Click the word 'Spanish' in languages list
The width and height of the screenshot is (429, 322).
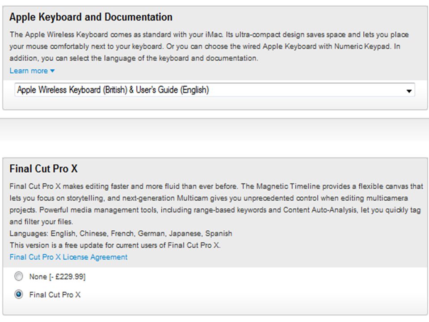point(219,233)
